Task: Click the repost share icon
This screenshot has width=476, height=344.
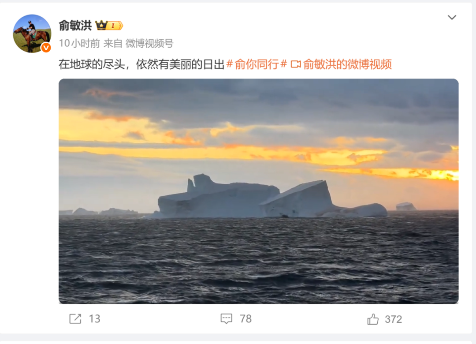Action: click(75, 318)
